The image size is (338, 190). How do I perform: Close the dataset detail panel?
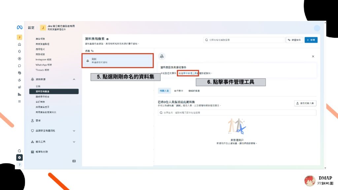tap(313, 56)
